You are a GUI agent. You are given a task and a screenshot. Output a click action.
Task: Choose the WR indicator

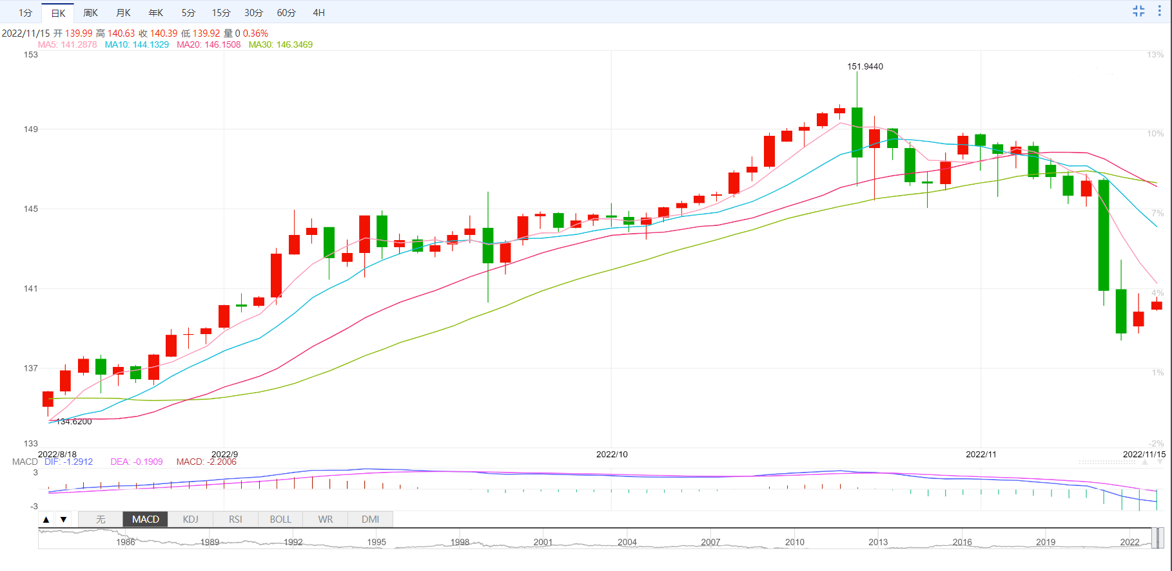coord(326,520)
